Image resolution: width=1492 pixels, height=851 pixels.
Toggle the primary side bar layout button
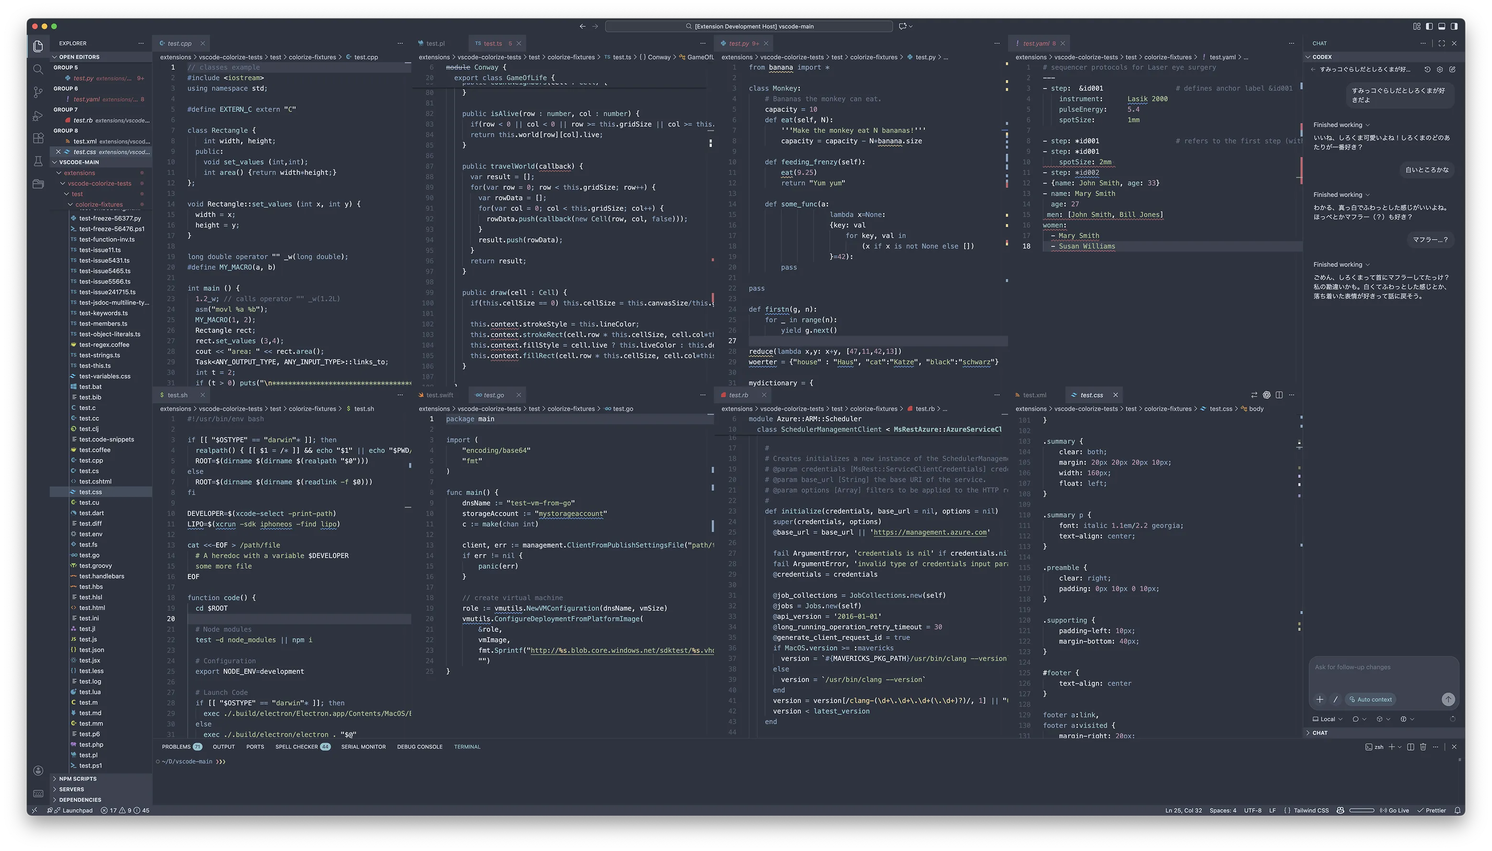[x=1429, y=26]
